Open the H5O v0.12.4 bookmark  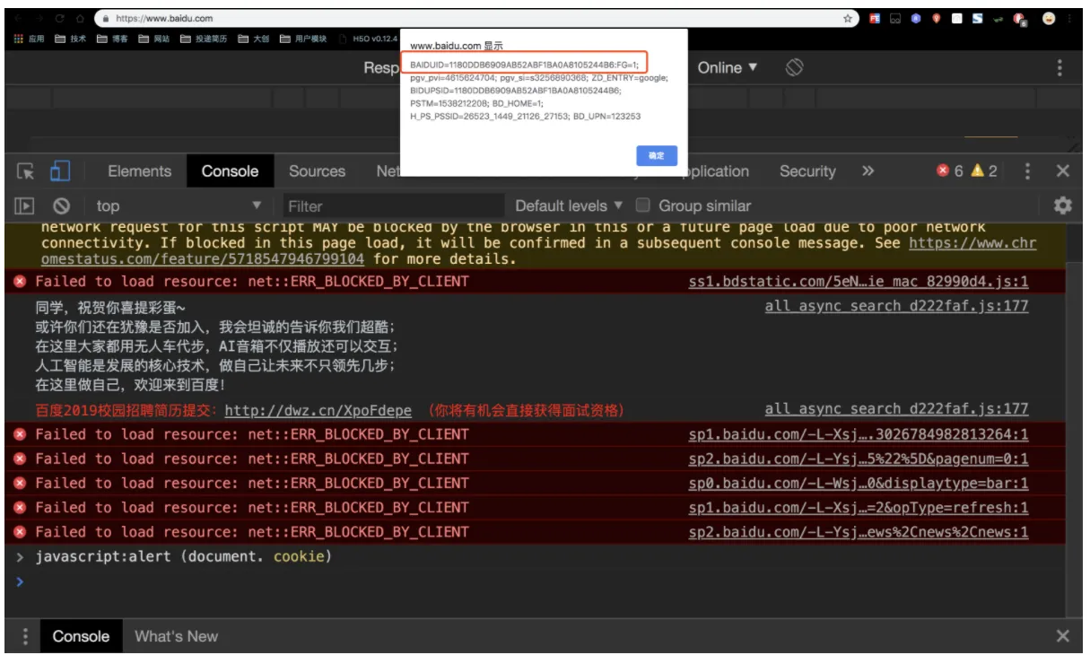[x=369, y=39]
